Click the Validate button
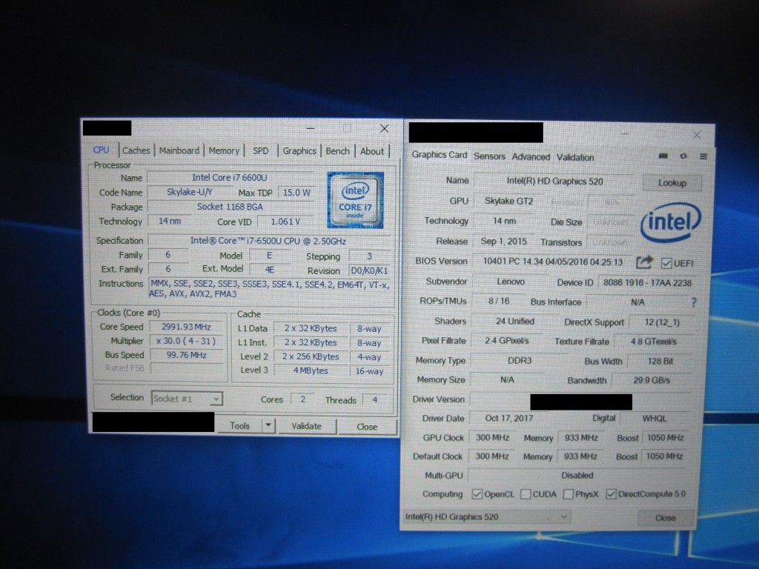This screenshot has width=759, height=569. (306, 426)
